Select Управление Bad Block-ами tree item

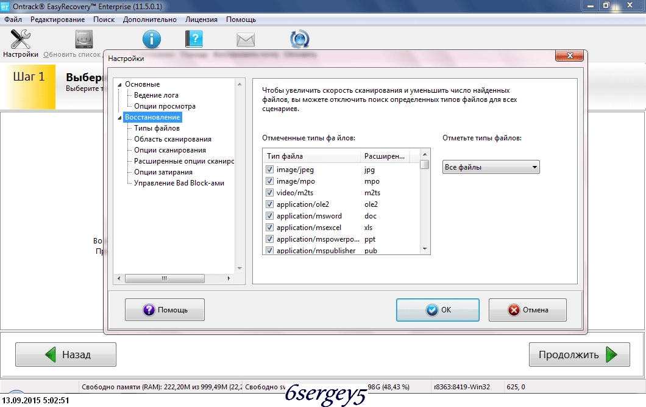(x=179, y=183)
